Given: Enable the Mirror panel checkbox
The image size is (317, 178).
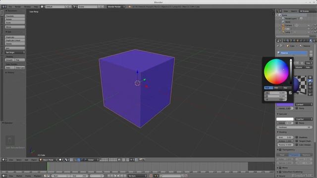Looking at the screenshot, I should click(x=280, y=168).
